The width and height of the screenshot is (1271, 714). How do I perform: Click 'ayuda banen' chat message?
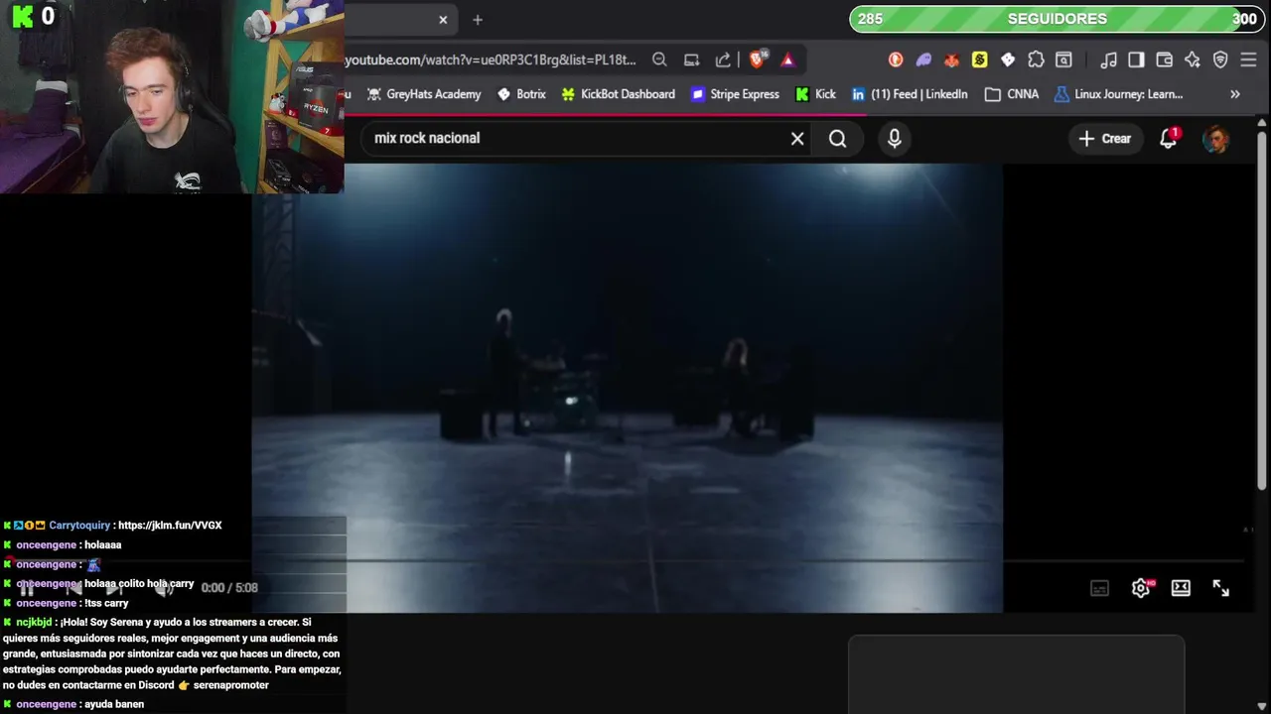pos(114,704)
